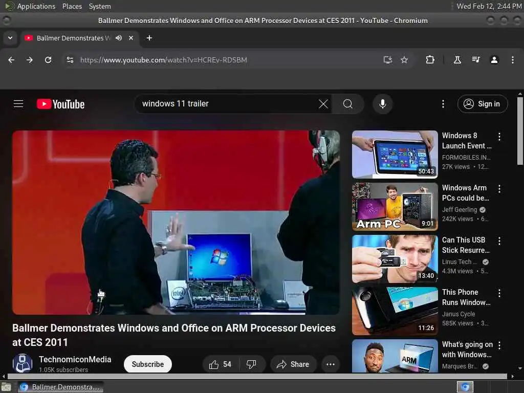The width and height of the screenshot is (524, 393).
Task: Go back in browser history
Action: pos(11,60)
